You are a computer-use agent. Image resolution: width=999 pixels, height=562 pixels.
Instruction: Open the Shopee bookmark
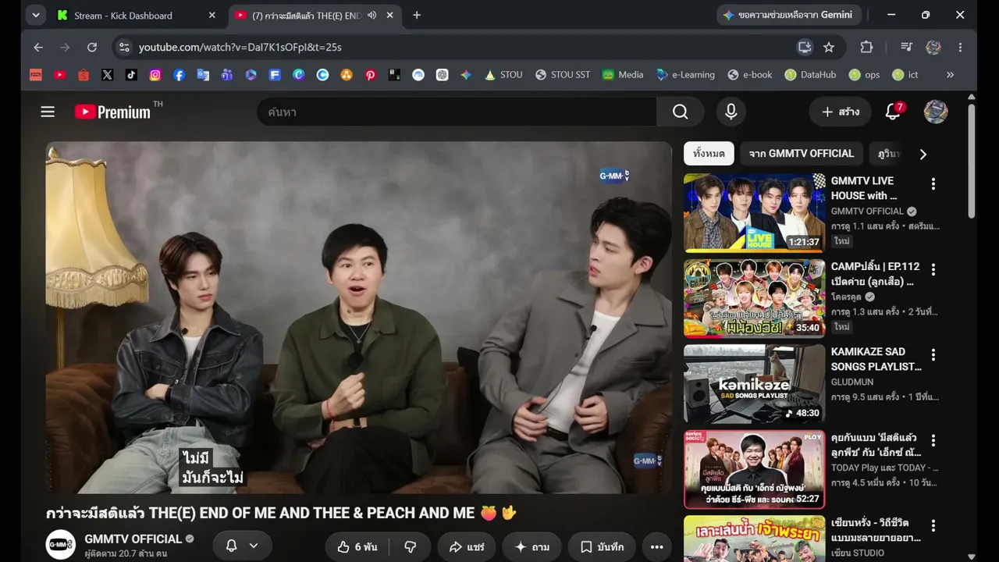point(84,75)
